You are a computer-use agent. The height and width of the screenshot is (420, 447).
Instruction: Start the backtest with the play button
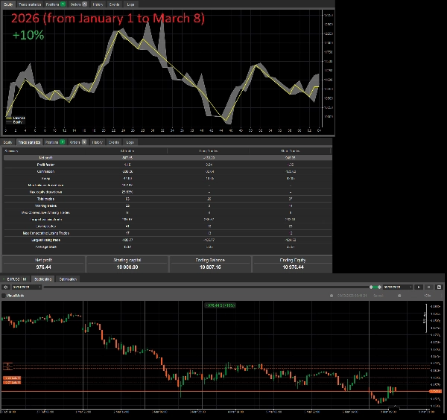[x=419, y=287]
